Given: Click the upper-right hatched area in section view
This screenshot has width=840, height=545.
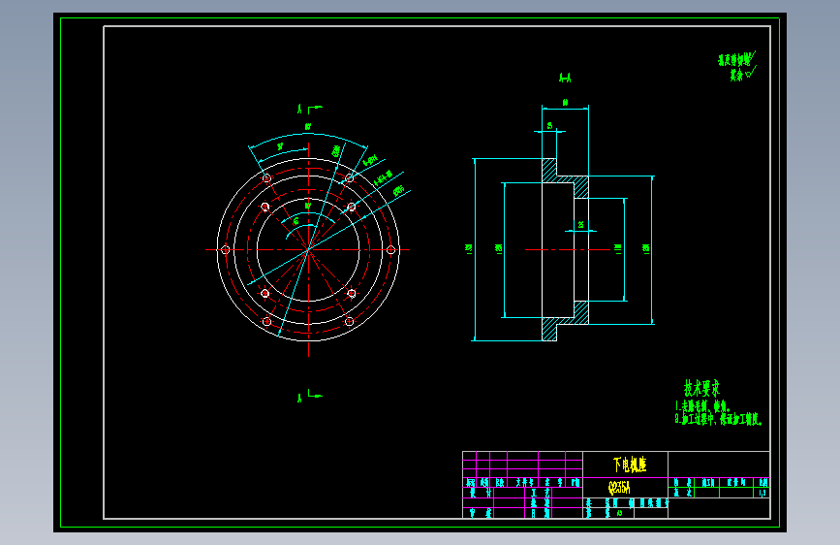Looking at the screenshot, I should click(x=581, y=187).
